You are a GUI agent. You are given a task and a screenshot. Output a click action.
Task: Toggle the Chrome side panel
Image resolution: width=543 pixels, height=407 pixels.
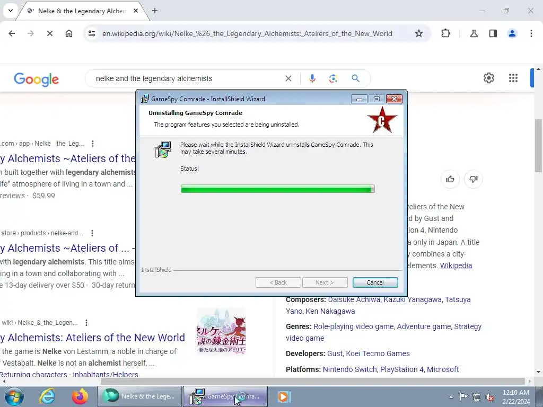pos(493,33)
